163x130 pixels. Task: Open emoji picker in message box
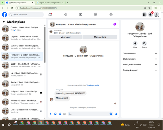(111, 114)
